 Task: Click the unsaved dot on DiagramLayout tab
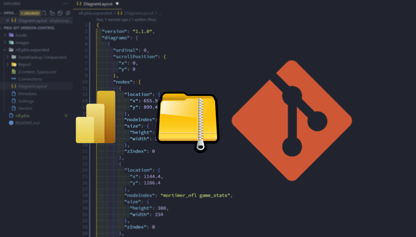pyautogui.click(x=117, y=4)
